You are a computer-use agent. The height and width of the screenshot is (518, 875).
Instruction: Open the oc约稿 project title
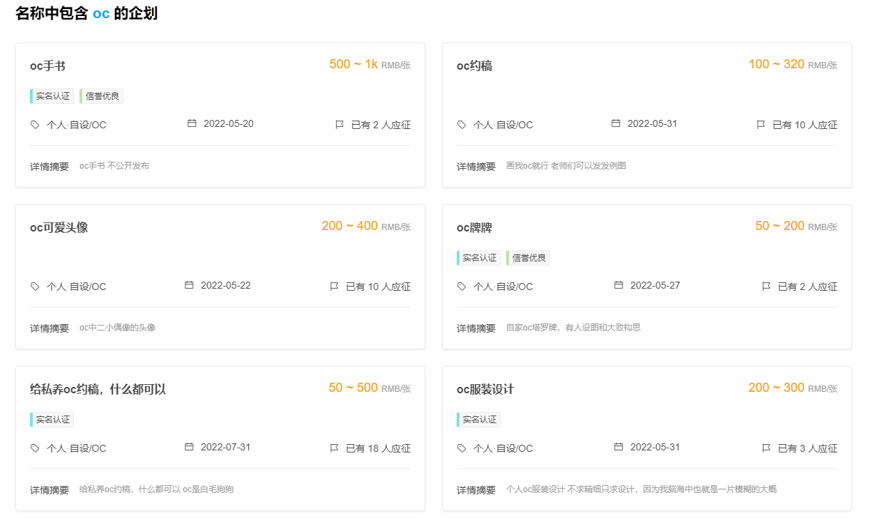pyautogui.click(x=474, y=66)
